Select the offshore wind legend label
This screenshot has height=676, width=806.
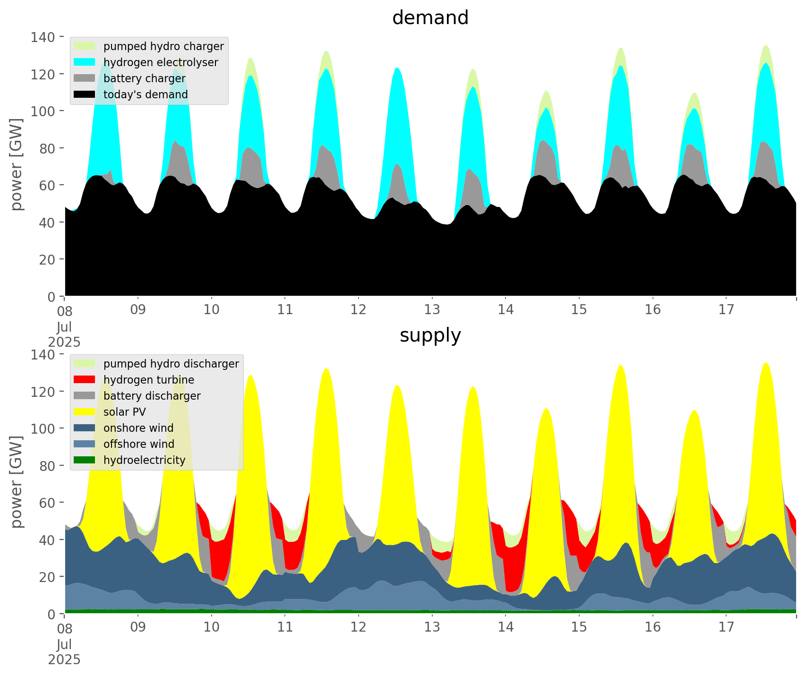click(x=138, y=444)
